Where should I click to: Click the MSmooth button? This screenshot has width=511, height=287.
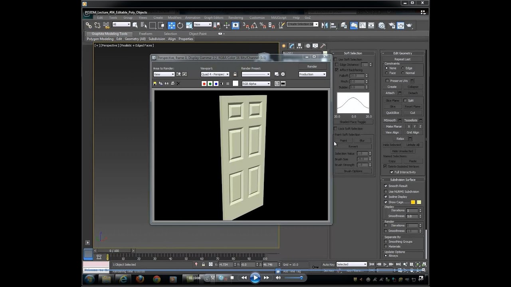(x=390, y=120)
